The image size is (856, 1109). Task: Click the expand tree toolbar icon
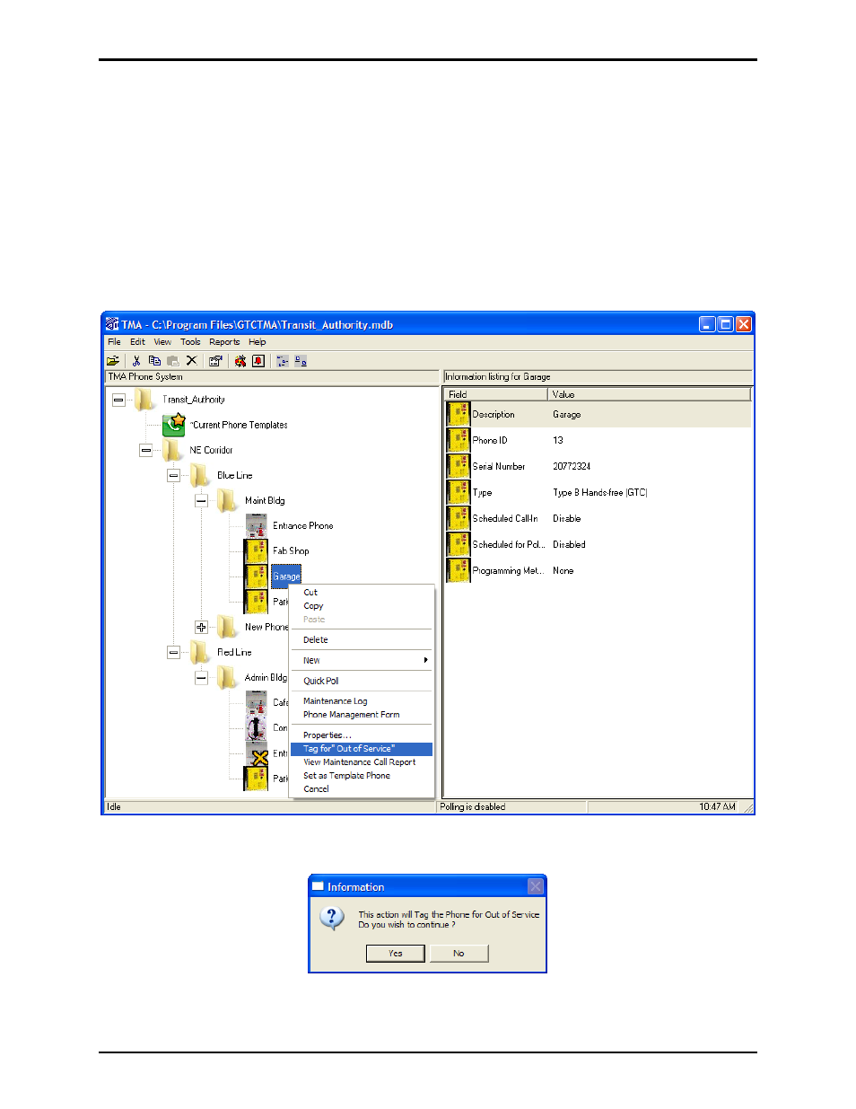283,361
